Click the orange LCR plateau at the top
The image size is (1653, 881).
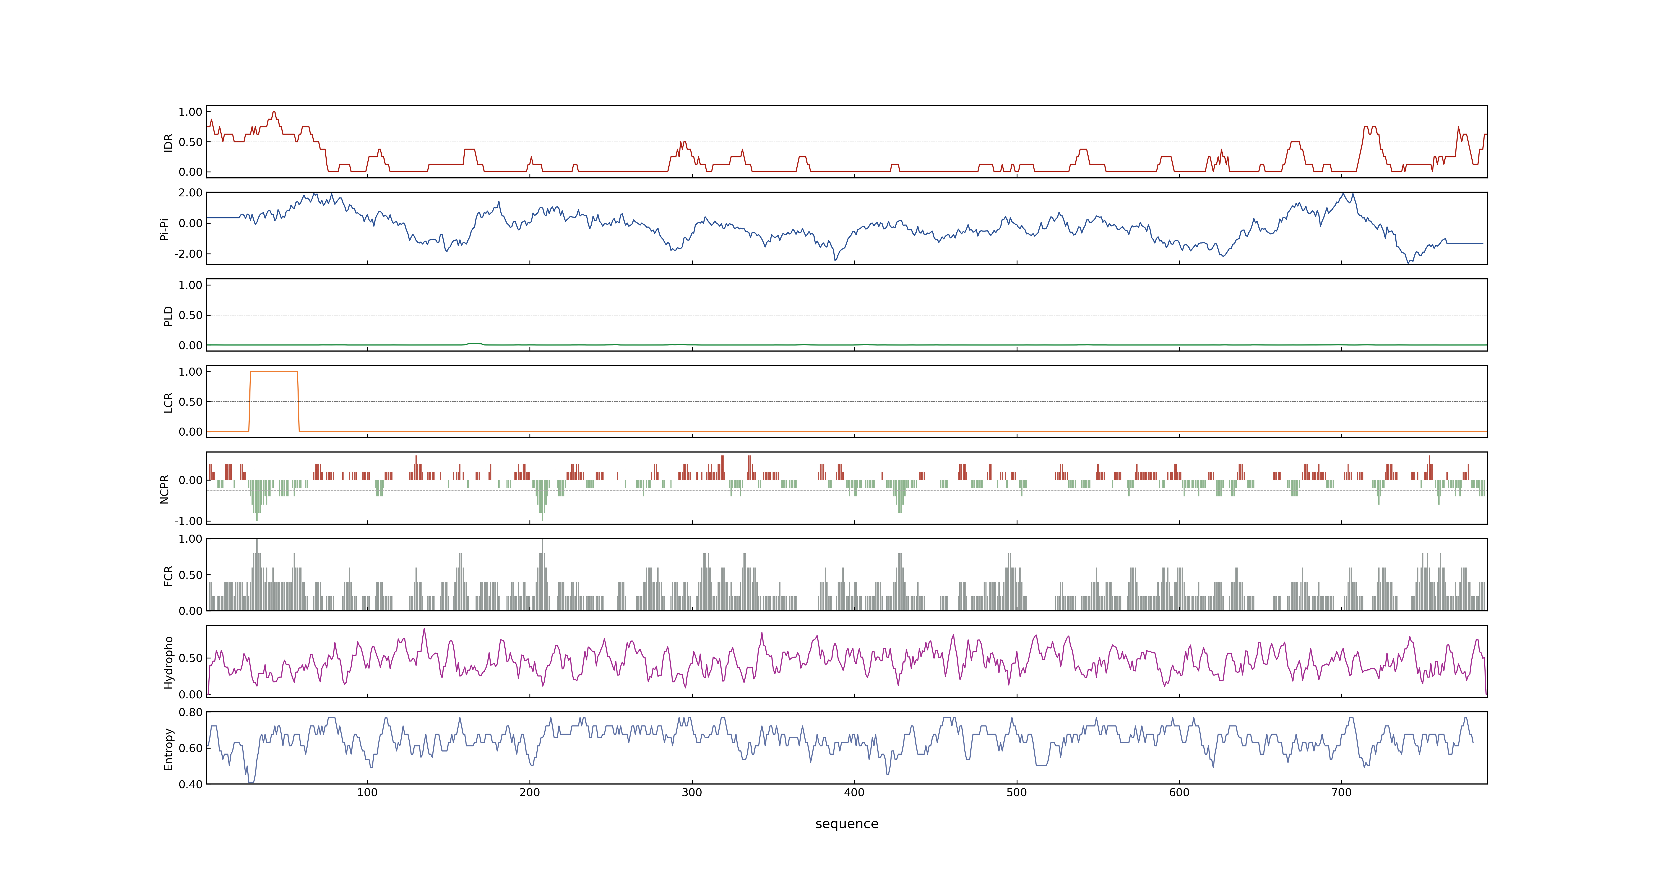click(x=274, y=371)
